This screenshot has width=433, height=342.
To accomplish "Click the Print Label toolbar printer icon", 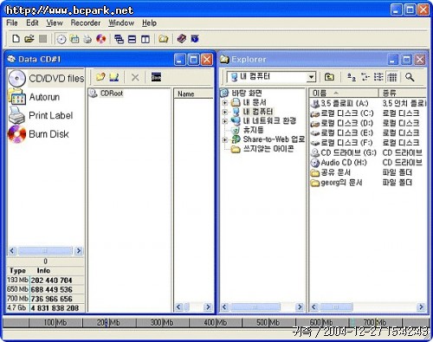I will click(x=87, y=39).
